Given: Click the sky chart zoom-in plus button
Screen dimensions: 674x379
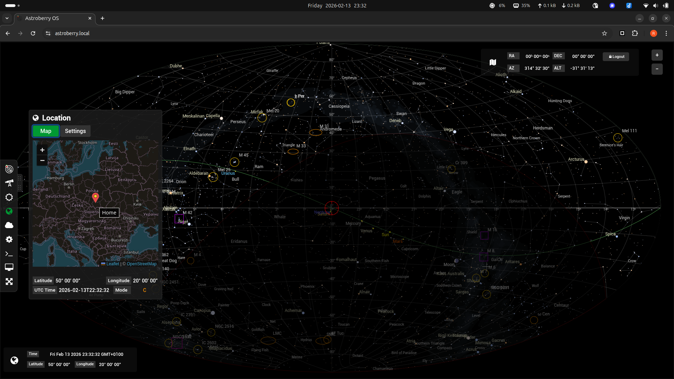Looking at the screenshot, I should point(657,55).
